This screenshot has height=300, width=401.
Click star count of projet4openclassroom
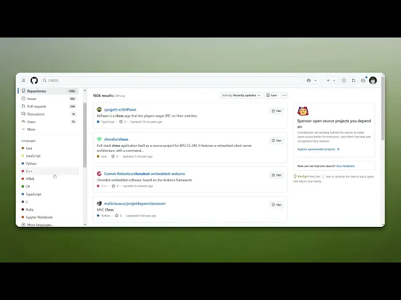118,216
